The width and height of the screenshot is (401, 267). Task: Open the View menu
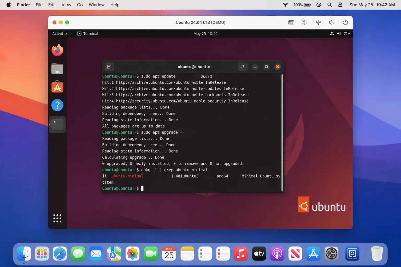tap(66, 5)
